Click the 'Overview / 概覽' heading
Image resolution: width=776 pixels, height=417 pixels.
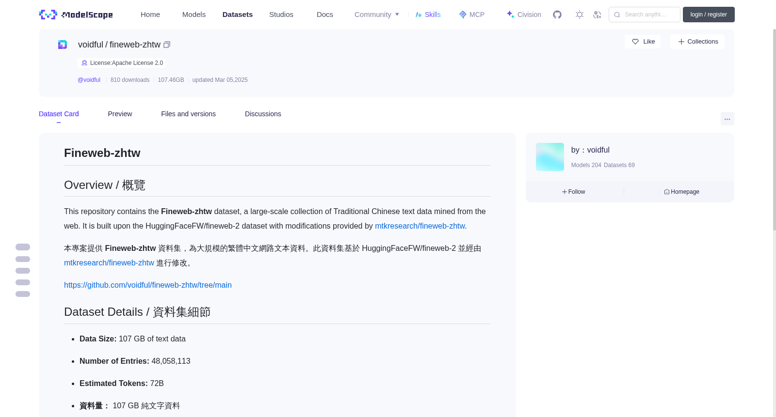105,185
